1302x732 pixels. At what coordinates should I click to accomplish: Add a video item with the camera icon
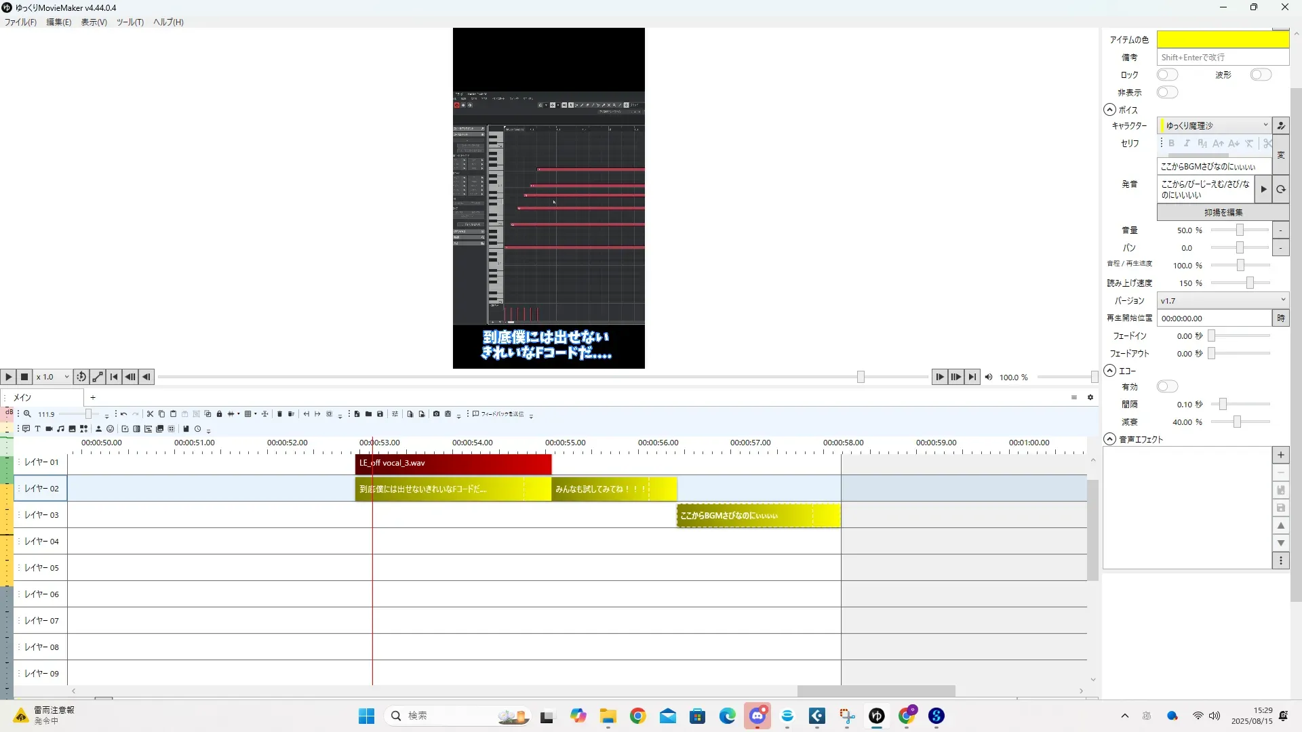[49, 429]
